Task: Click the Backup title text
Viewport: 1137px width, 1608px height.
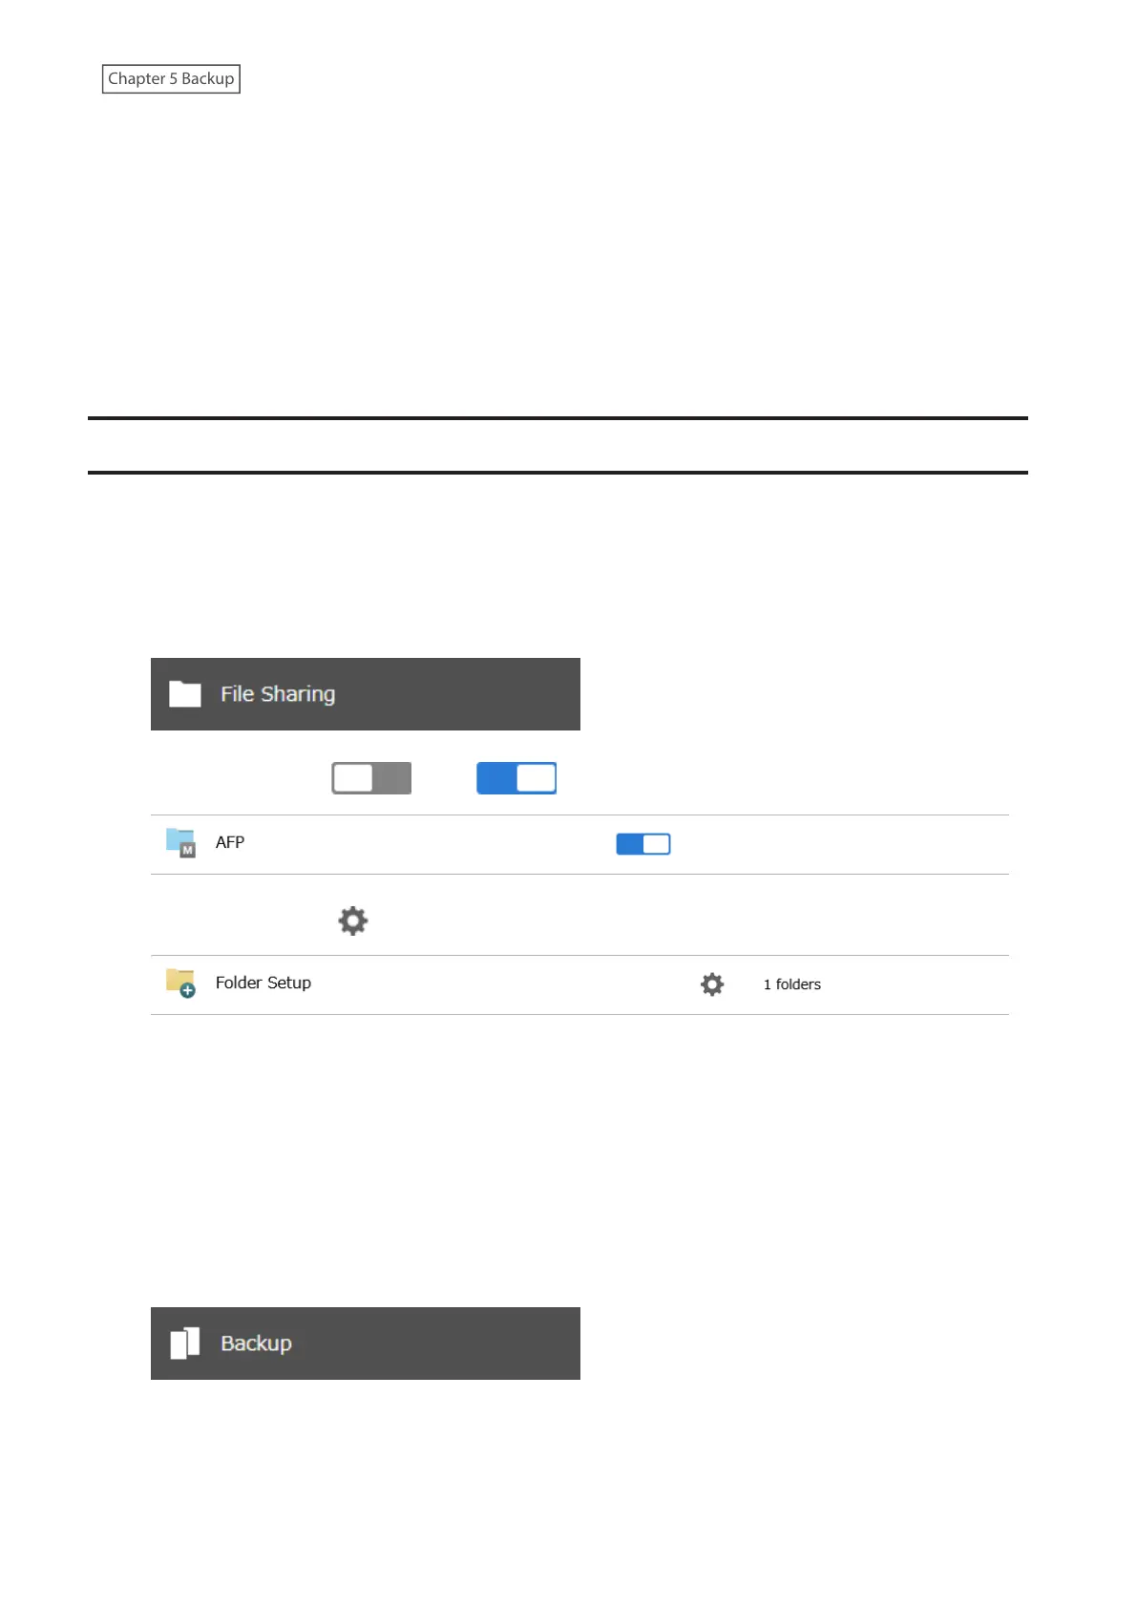Action: tap(257, 1344)
